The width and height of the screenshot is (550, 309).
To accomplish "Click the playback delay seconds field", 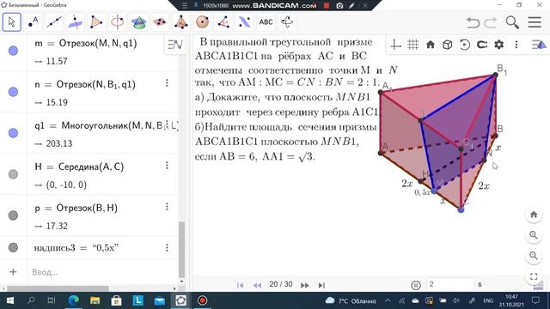I will point(450,284).
